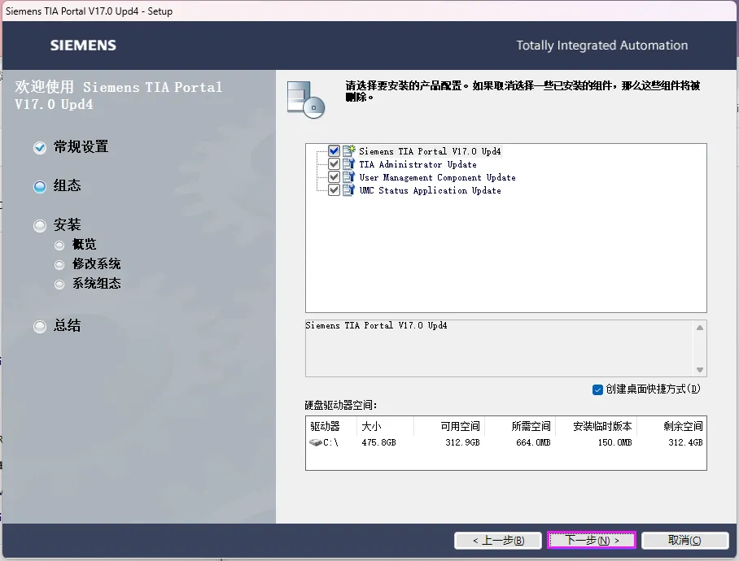Click the 大小 column header
The height and width of the screenshot is (561, 739).
(x=385, y=426)
